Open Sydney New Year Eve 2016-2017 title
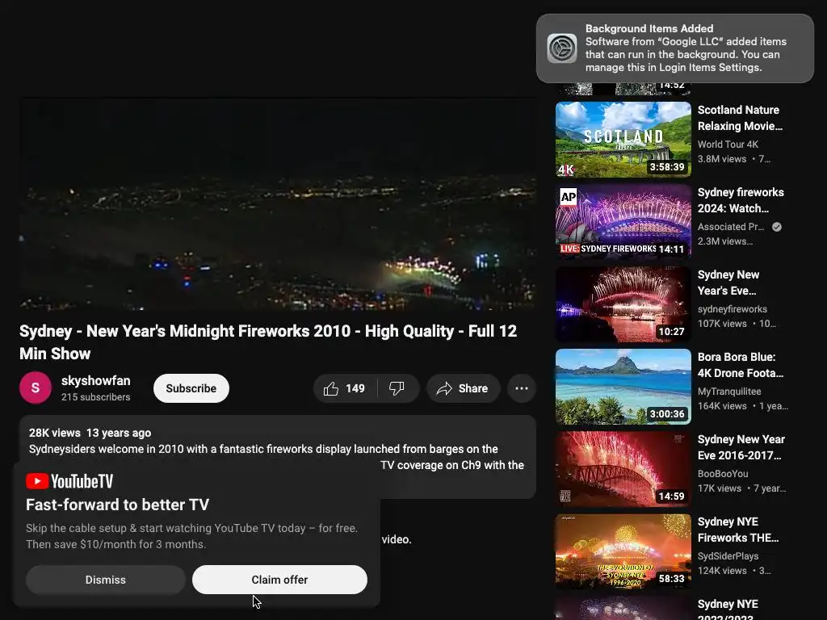 pyautogui.click(x=741, y=447)
